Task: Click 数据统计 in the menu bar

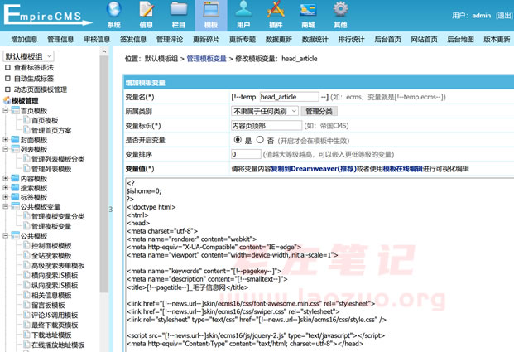Action: [315, 39]
